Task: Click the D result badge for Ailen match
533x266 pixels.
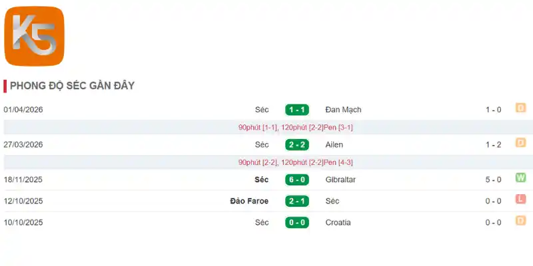Action: coord(520,142)
